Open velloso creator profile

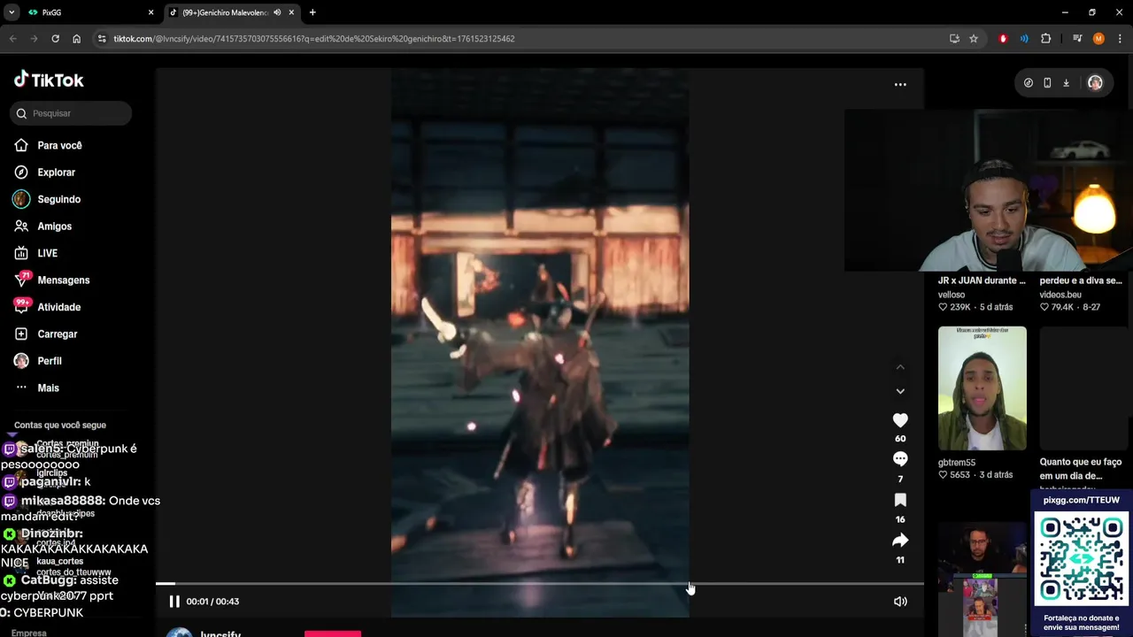952,295
